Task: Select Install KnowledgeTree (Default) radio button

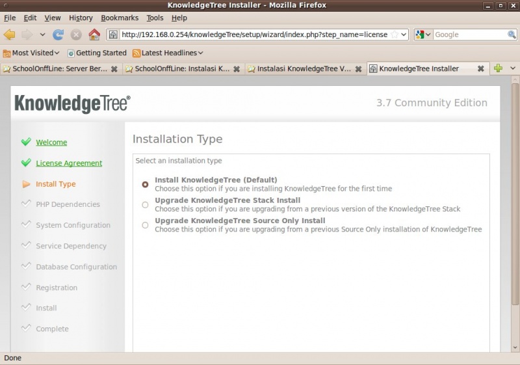Action: (x=145, y=184)
